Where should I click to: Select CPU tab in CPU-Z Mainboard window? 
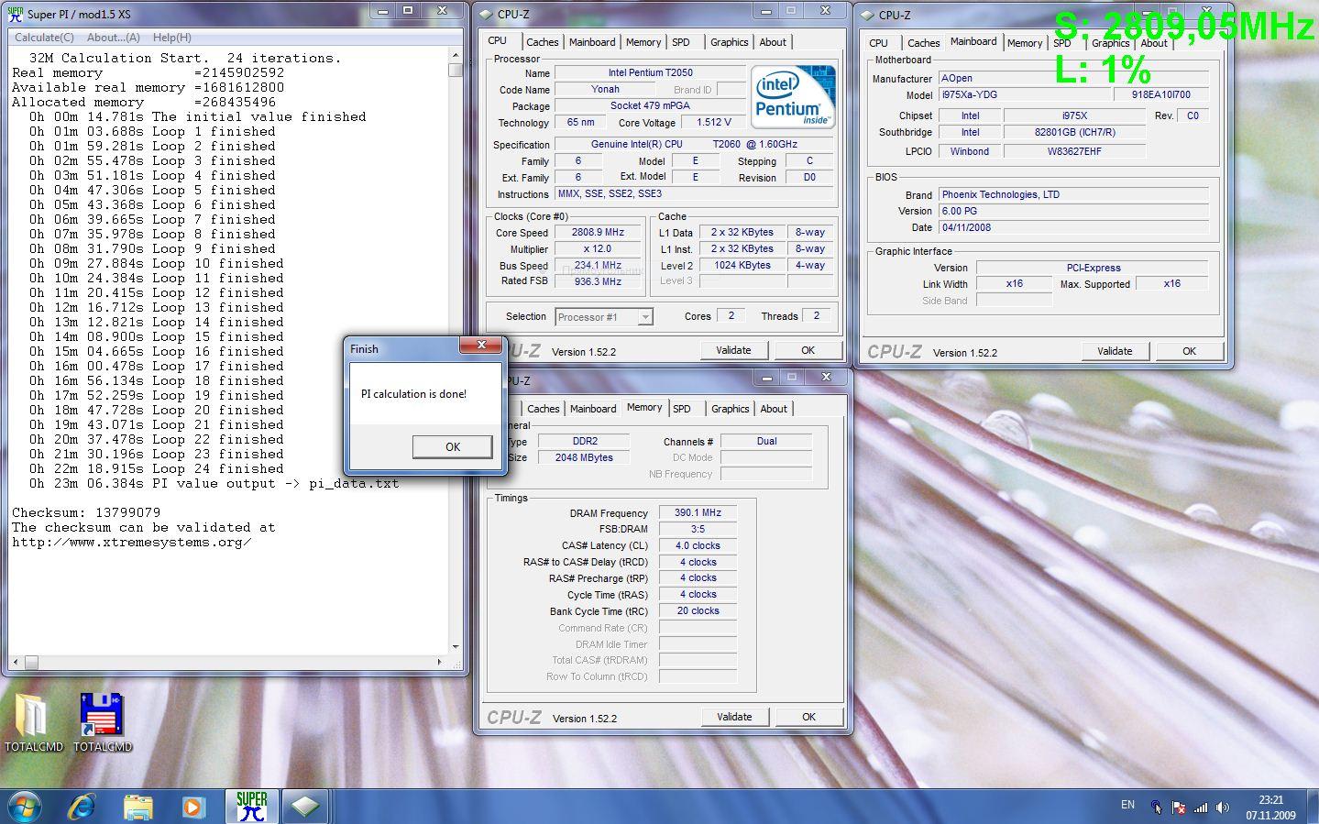coord(878,43)
